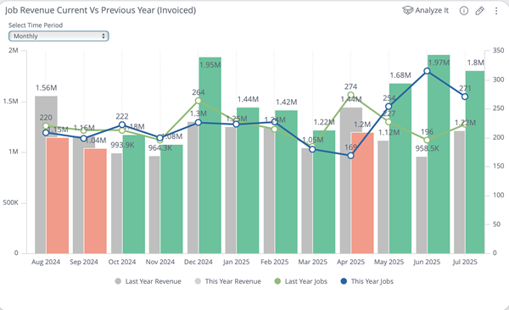Click the Aug 2024 red 1.15M bar
The height and width of the screenshot is (310, 509).
pos(58,196)
